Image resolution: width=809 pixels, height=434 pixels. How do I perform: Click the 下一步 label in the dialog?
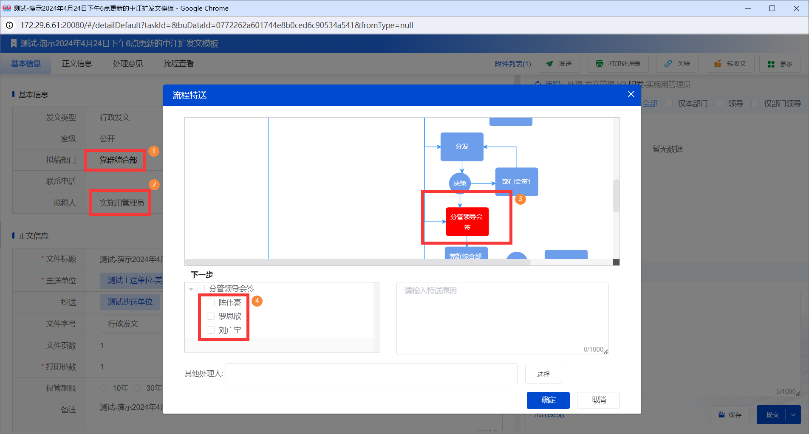coord(202,275)
